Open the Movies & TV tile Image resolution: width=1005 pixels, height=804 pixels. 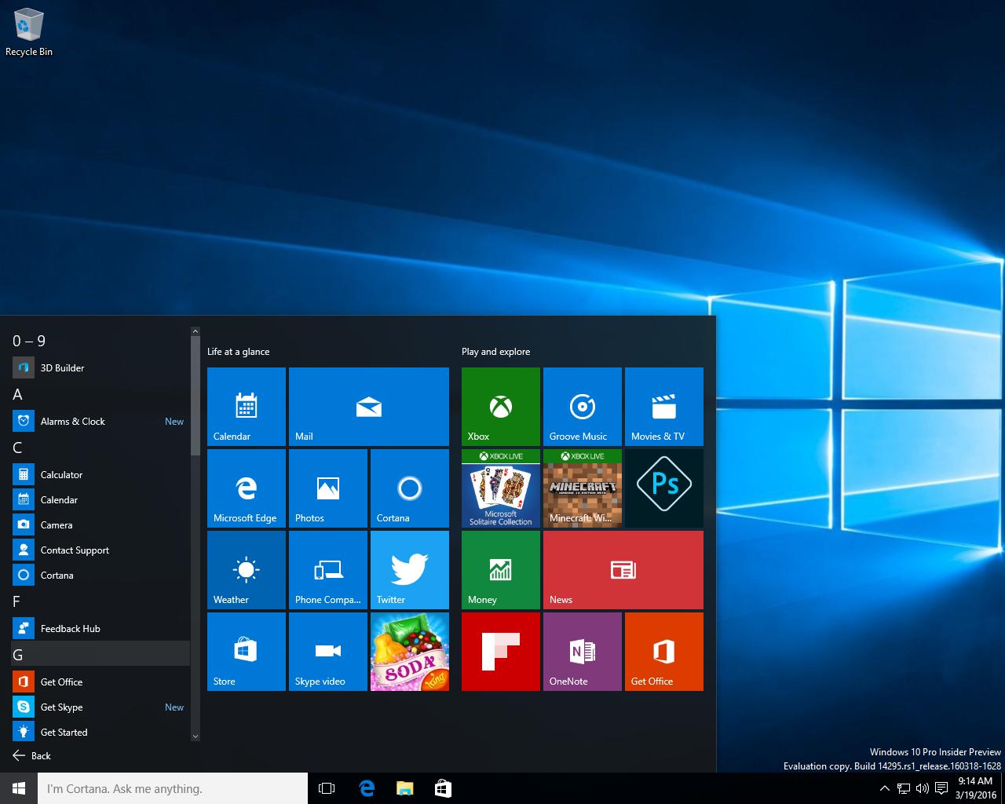(x=664, y=407)
